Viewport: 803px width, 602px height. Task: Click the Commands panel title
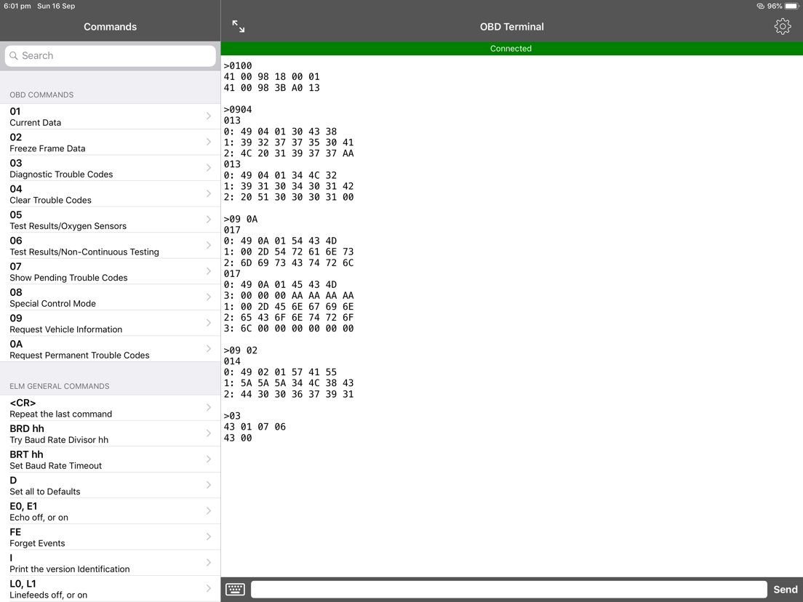(110, 27)
